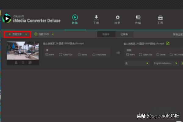The height and width of the screenshot is (122, 183).
Task: Expand the Load DVD dropdown arrow
Action: [53, 34]
